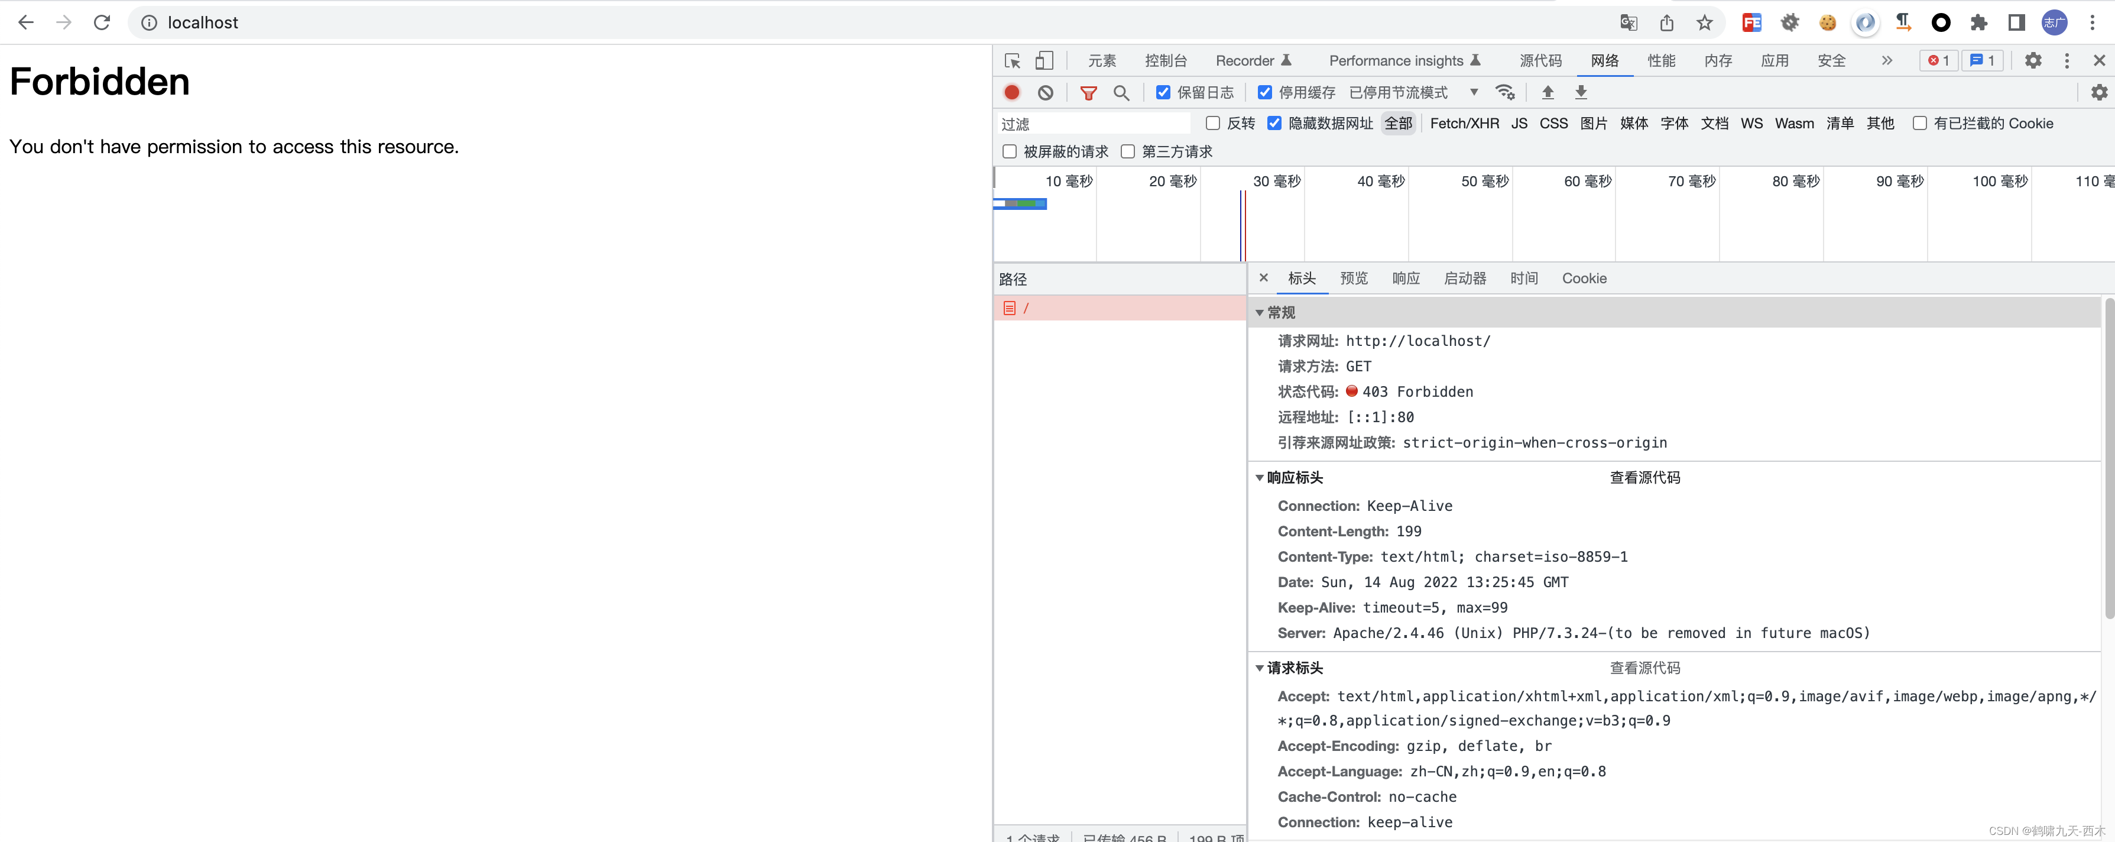Toggle the 隐藏数据网址 checkbox

point(1274,123)
